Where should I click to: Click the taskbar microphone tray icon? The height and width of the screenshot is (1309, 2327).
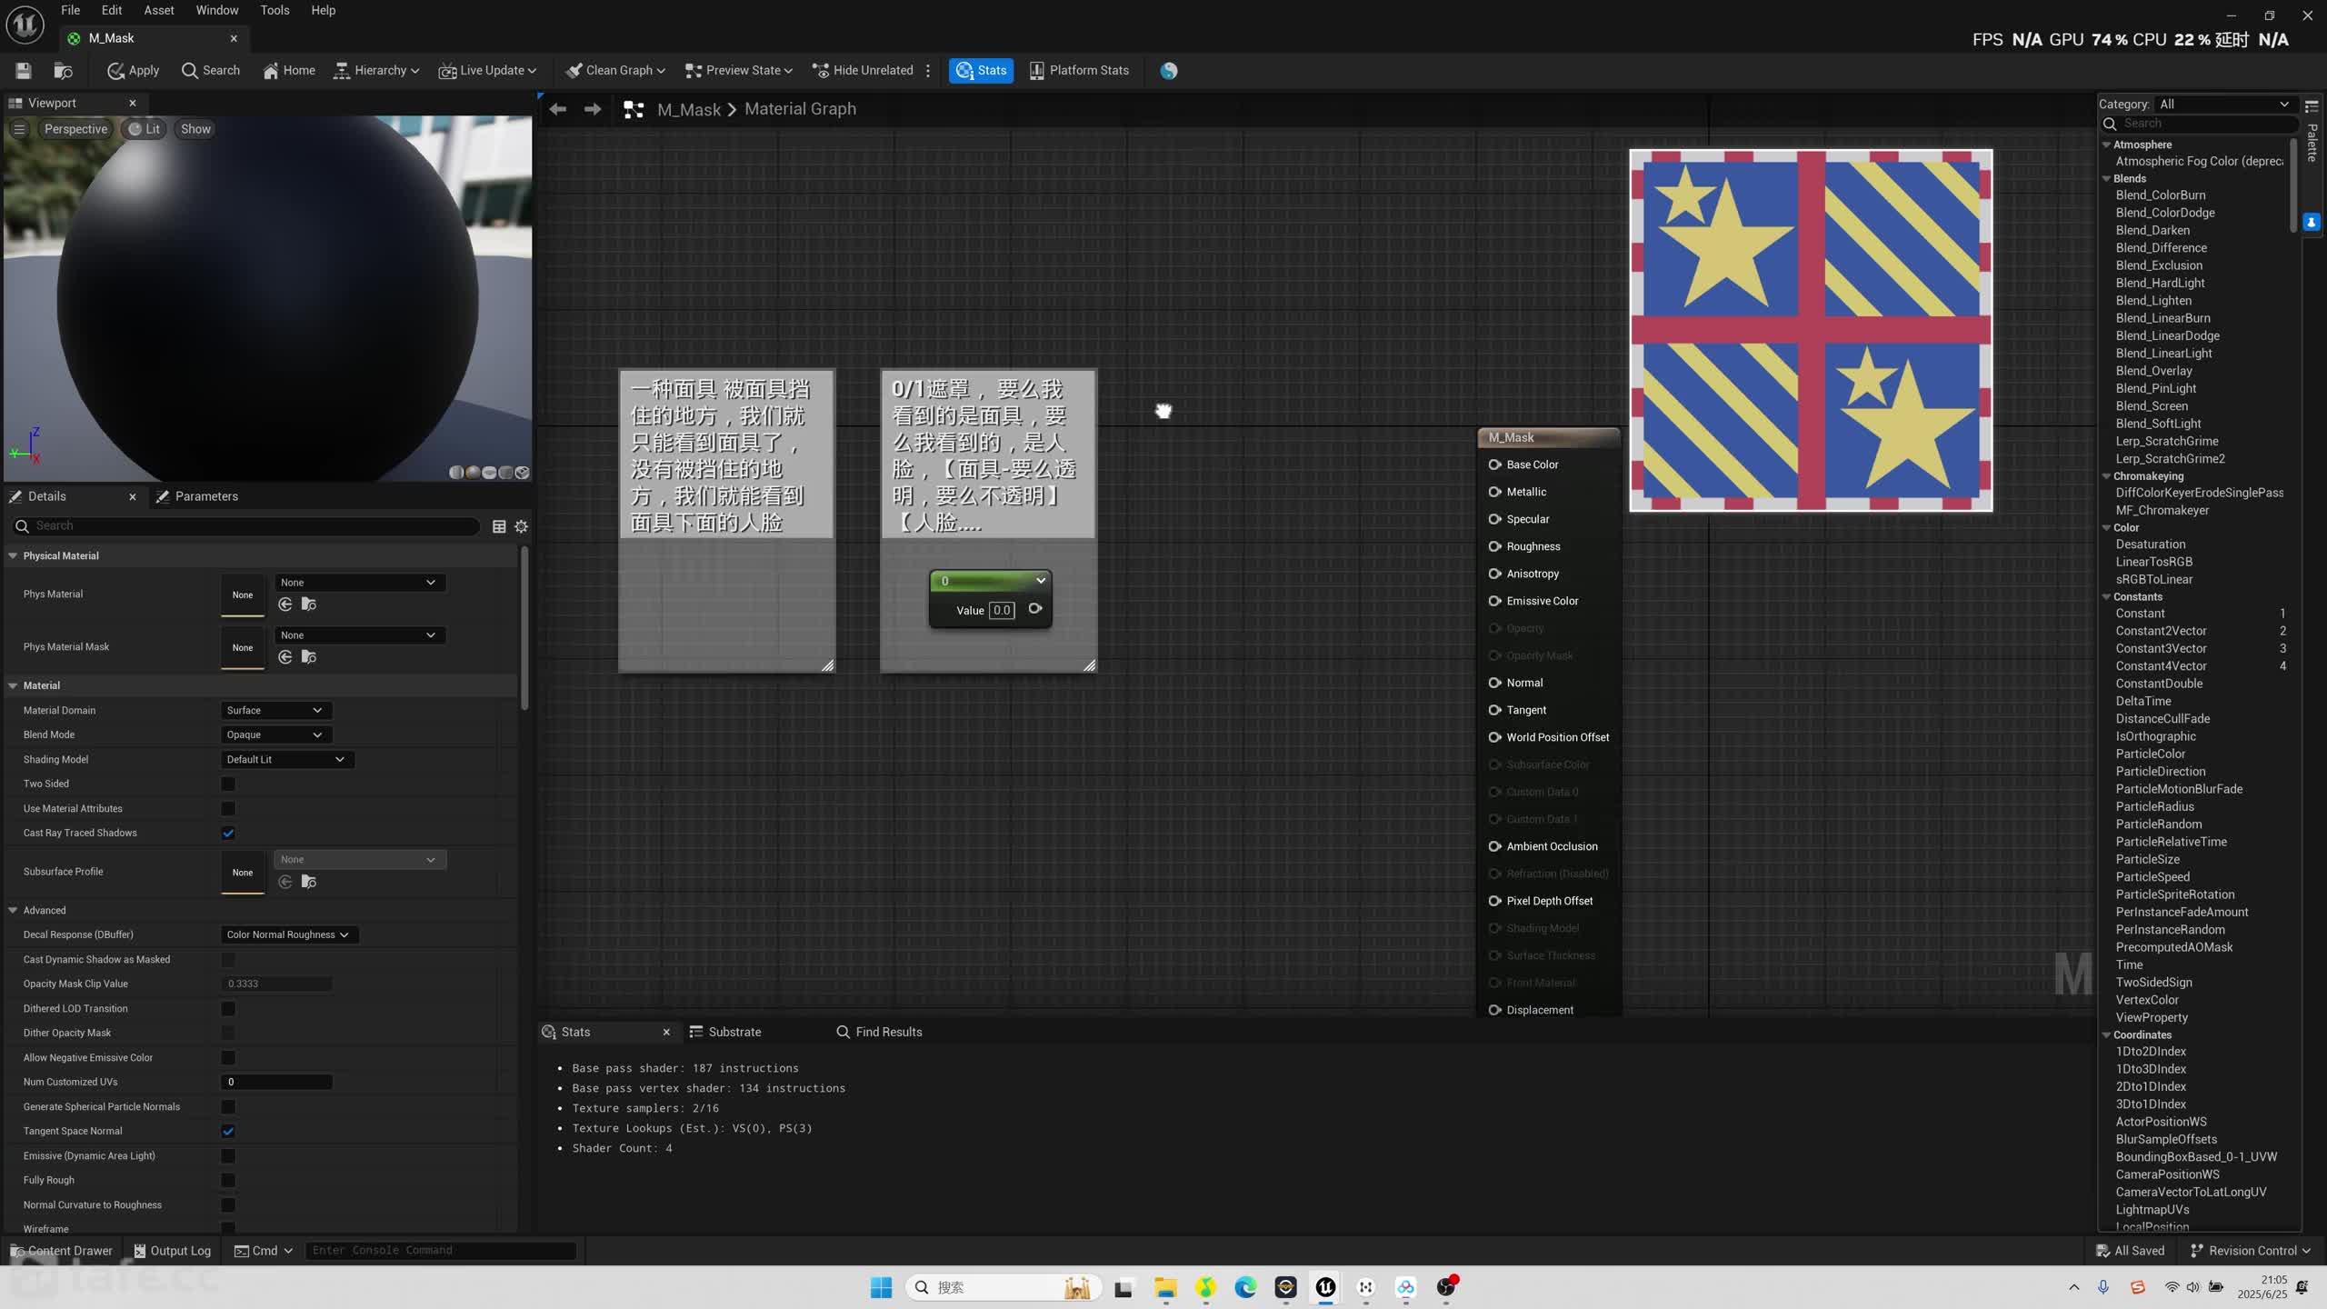click(x=2103, y=1287)
